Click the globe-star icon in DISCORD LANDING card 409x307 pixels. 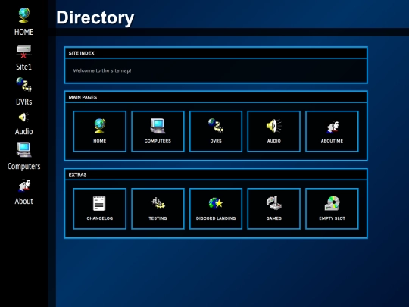(216, 203)
